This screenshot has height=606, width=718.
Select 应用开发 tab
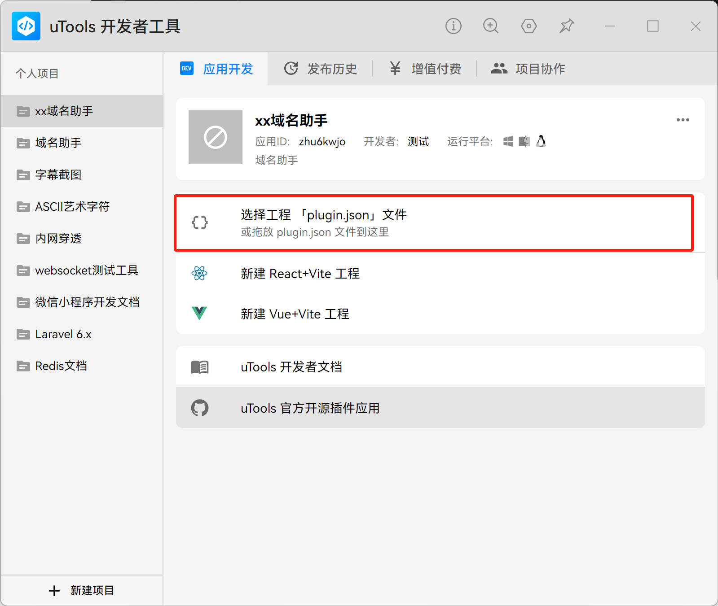tap(217, 69)
